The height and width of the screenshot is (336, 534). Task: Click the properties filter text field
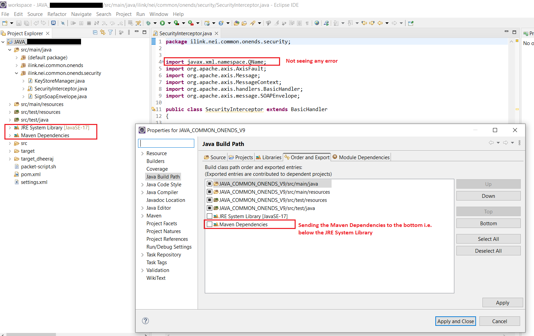click(x=166, y=143)
